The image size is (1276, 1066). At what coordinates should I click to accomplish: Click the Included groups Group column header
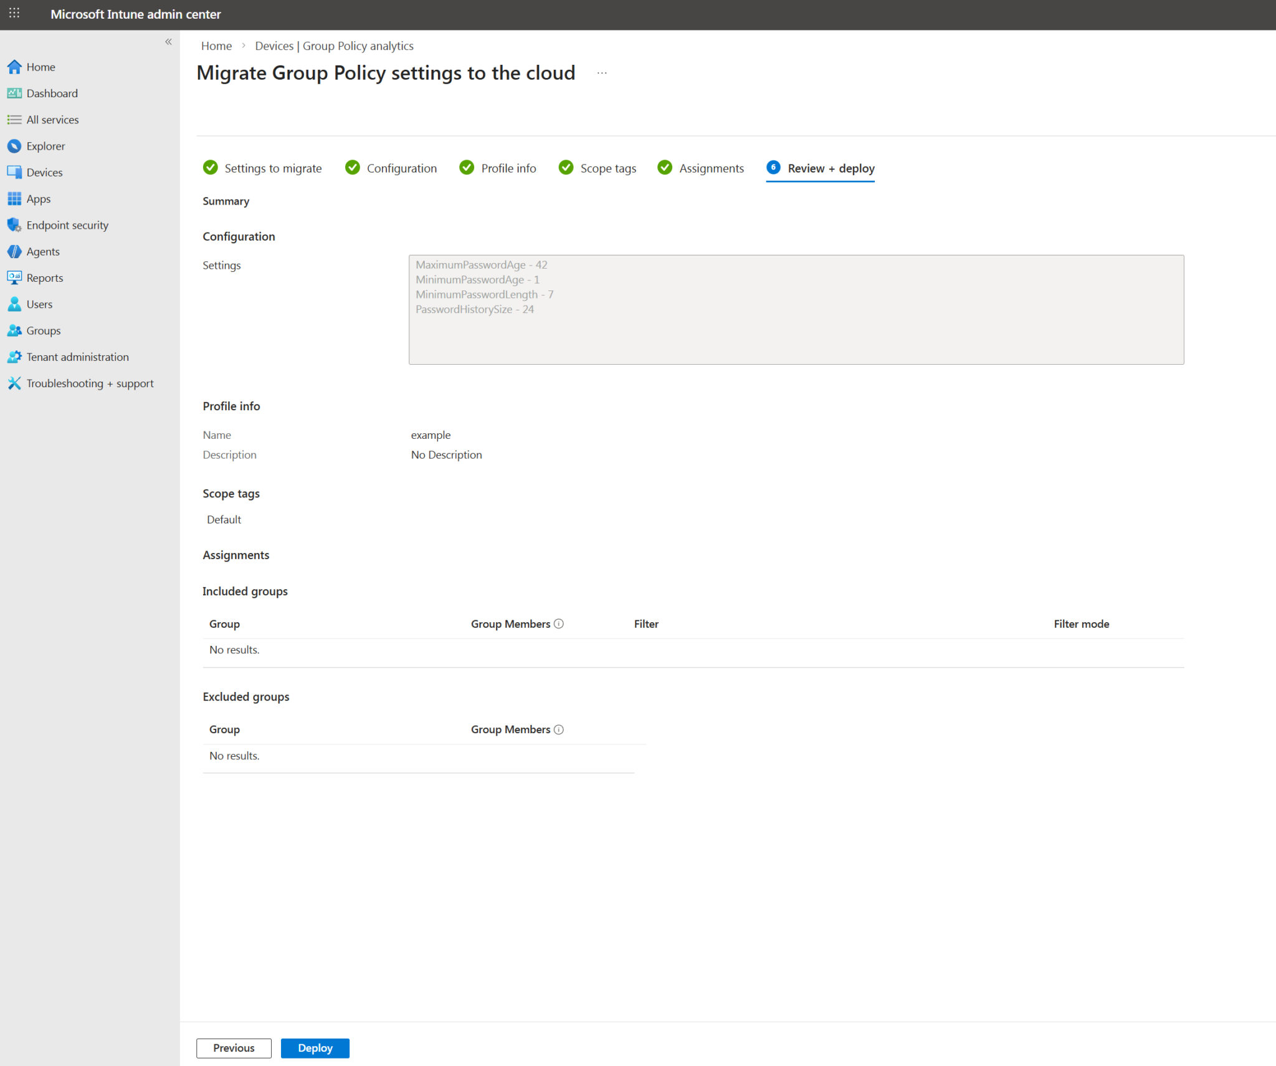pos(224,624)
